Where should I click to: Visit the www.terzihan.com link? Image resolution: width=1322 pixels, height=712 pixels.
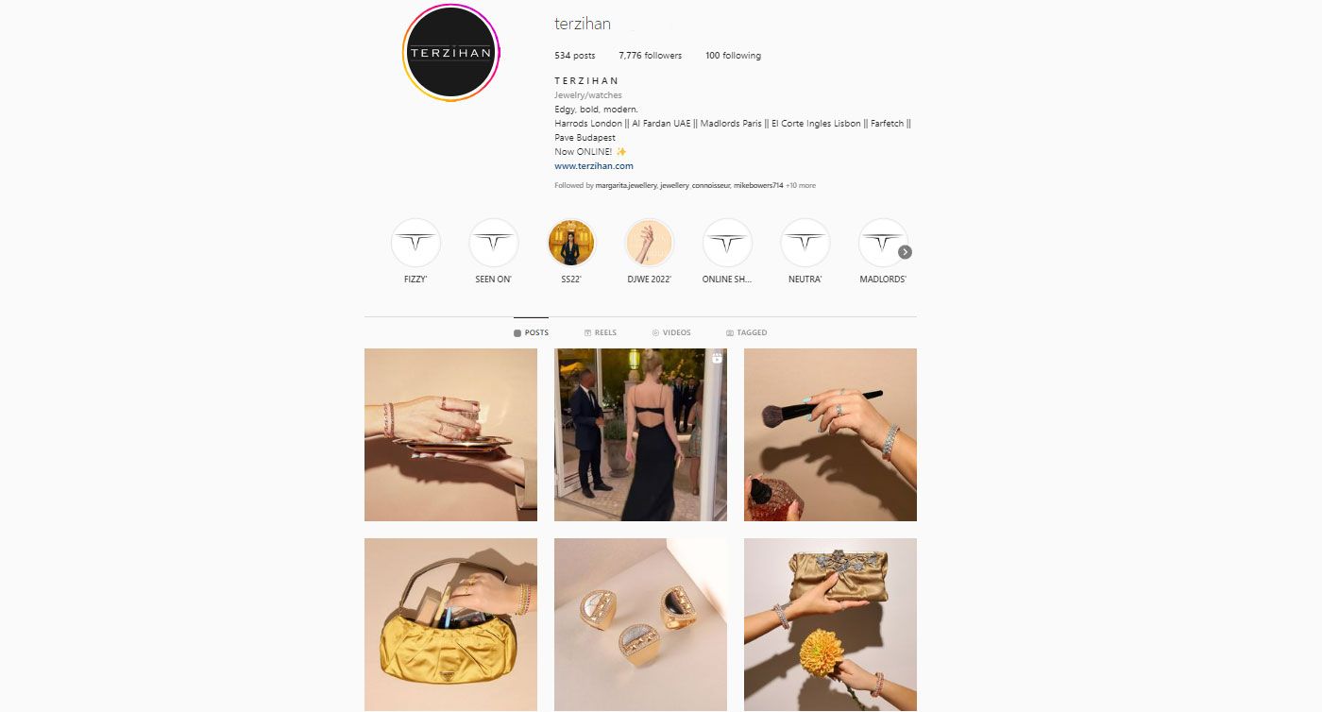(x=594, y=166)
